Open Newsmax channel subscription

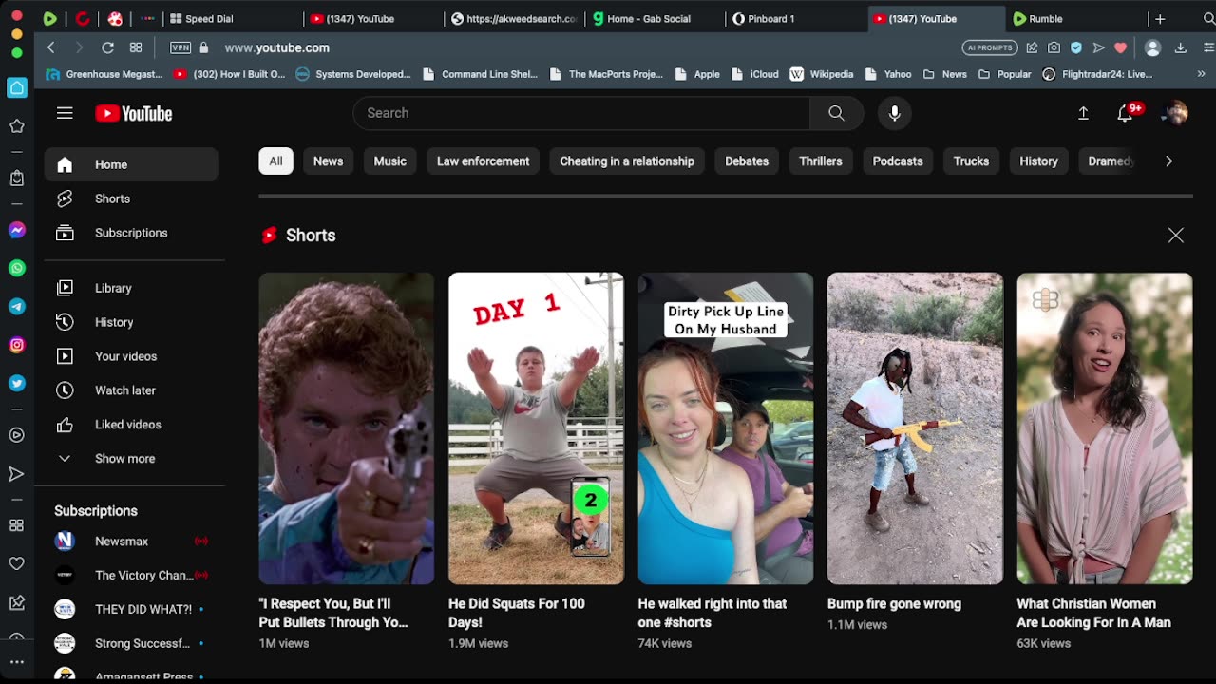click(131, 541)
